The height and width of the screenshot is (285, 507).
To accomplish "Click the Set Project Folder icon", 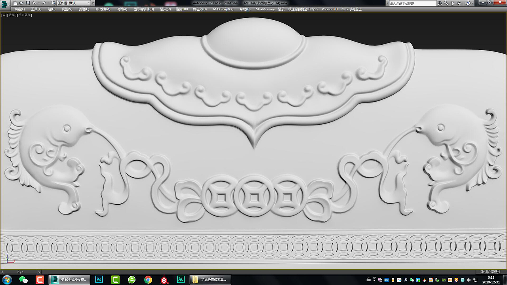I will click(53, 3).
